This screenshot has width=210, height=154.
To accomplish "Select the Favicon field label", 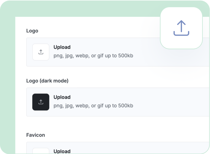I will [x=36, y=135].
